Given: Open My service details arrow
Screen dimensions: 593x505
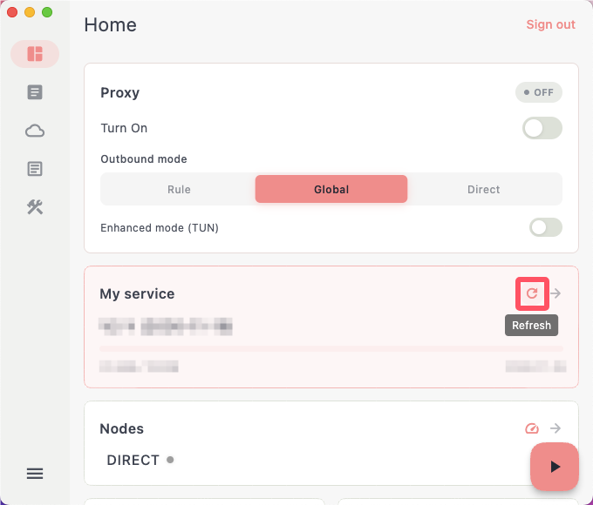Looking at the screenshot, I should tap(556, 293).
